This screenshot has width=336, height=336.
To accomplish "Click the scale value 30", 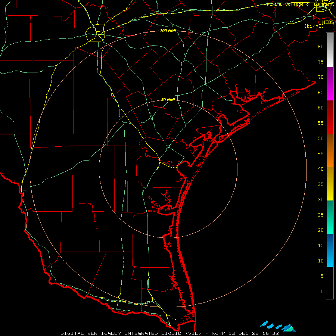I will (321, 200).
